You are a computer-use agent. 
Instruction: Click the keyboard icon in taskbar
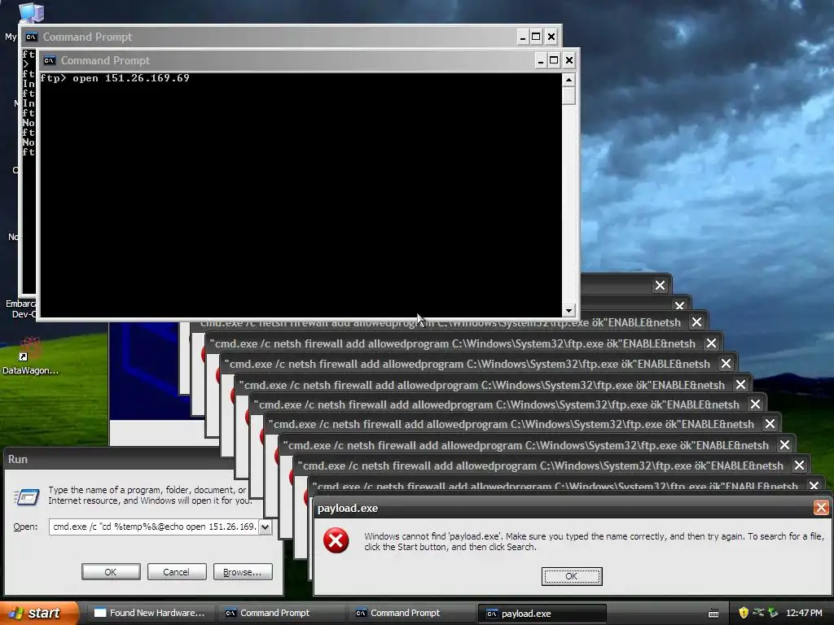[x=713, y=614]
